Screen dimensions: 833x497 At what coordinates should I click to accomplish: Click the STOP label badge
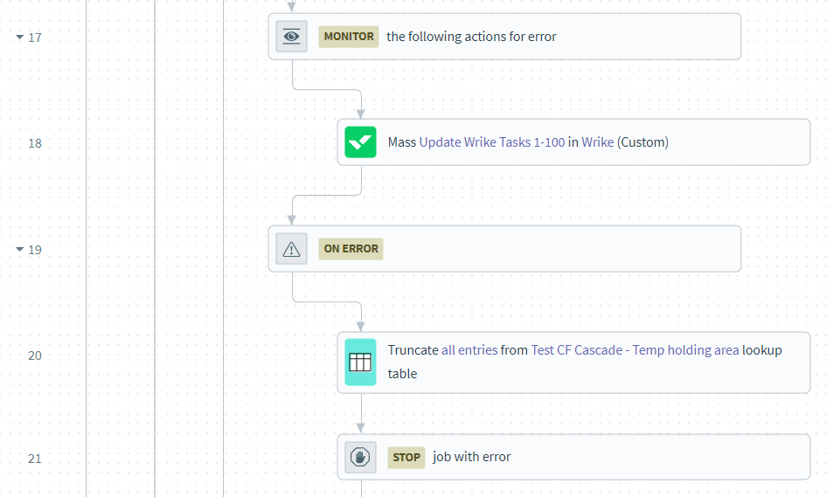[x=406, y=457]
